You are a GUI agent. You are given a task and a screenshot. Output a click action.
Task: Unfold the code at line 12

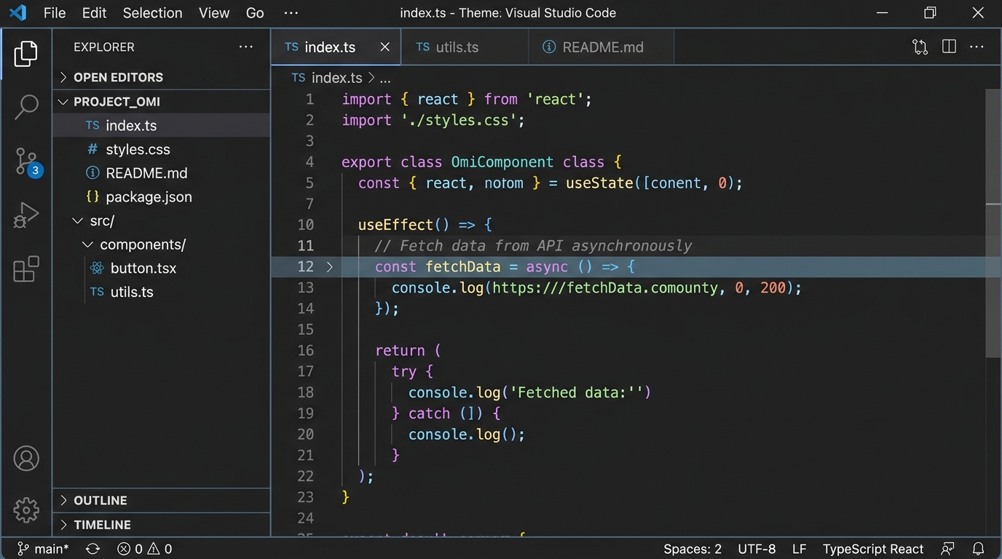pos(329,266)
